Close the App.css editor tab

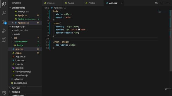[121, 3]
